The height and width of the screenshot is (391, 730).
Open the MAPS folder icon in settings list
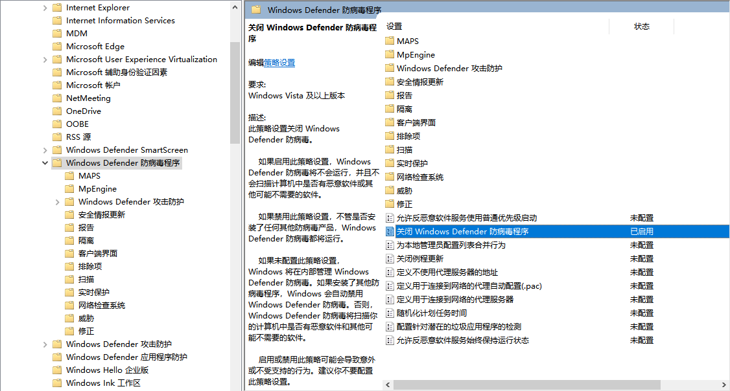390,41
